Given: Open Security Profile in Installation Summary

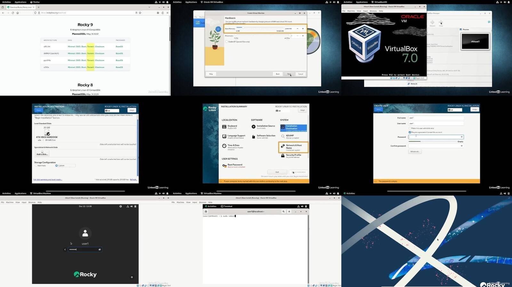Looking at the screenshot, I should [291, 156].
